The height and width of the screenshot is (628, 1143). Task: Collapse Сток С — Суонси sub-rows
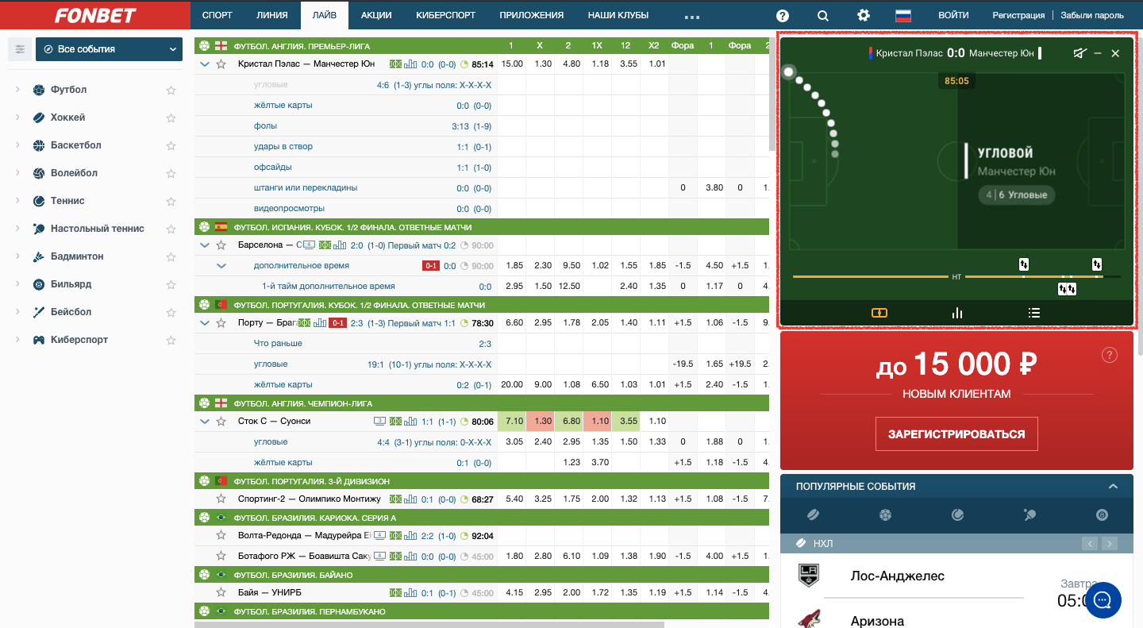click(205, 422)
